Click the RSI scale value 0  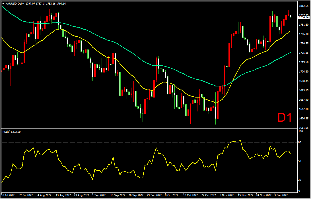pos(299,191)
